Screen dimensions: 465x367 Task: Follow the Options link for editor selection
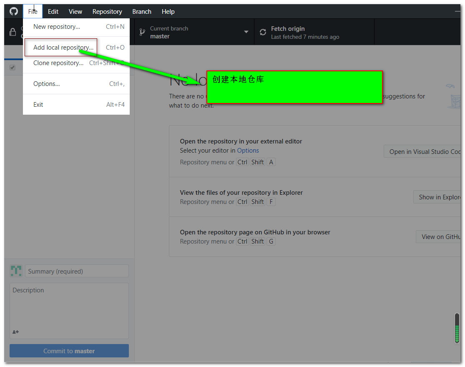pyautogui.click(x=248, y=151)
